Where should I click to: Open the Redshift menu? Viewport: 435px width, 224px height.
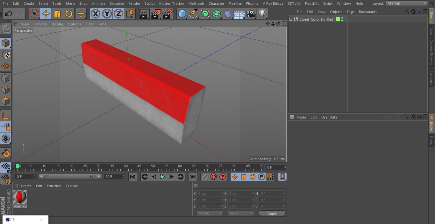click(312, 3)
